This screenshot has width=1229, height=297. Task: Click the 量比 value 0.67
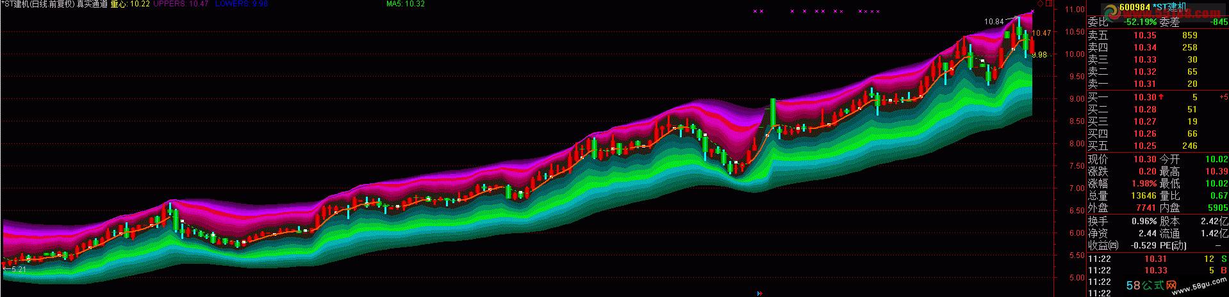pyautogui.click(x=1219, y=195)
